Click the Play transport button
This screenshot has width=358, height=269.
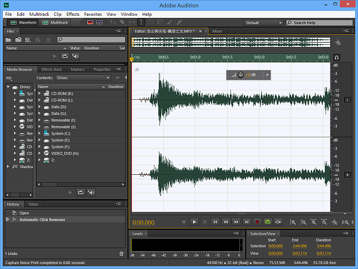pyautogui.click(x=194, y=222)
